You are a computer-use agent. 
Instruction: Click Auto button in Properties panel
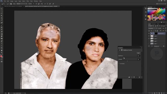pyautogui.click(x=138, y=53)
